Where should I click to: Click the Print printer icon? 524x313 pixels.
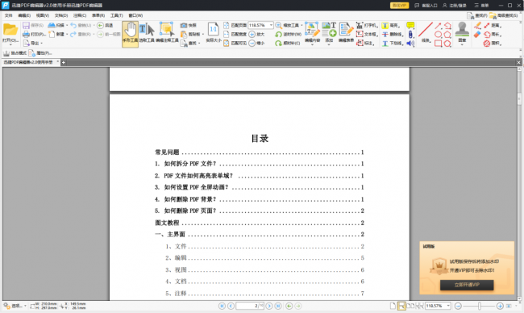click(26, 34)
